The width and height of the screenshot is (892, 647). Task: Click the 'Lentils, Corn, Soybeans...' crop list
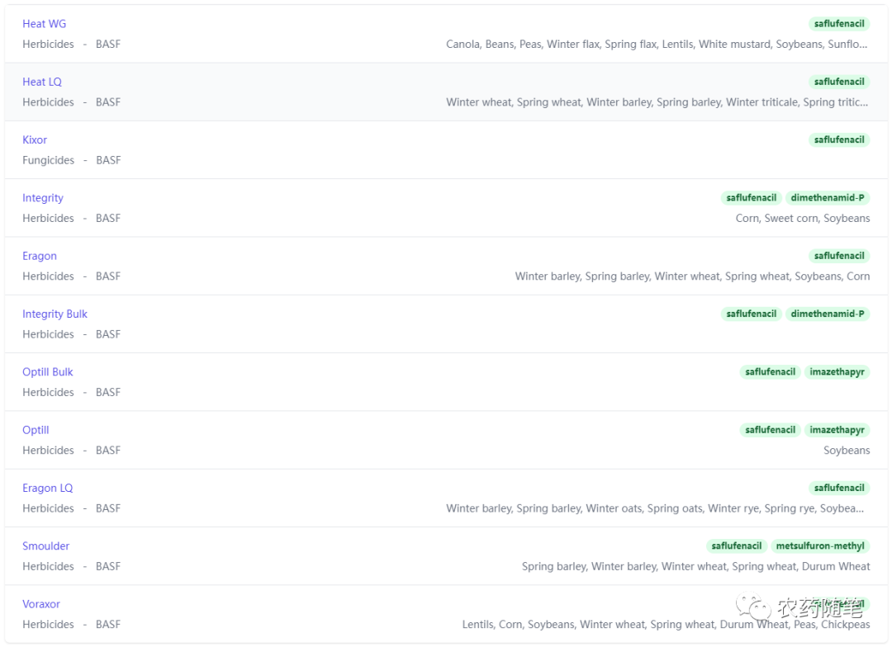[x=666, y=624]
